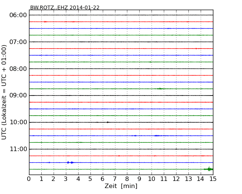242x194 pixels.
Task: Select the 09:00 time label
Action: [18, 96]
